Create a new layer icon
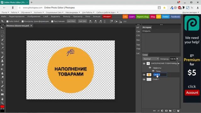 pos(174,111)
